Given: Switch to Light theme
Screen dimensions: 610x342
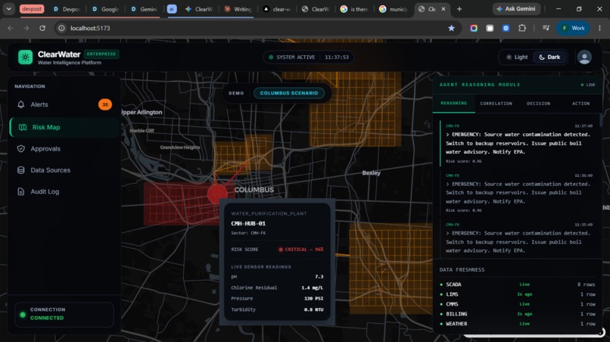Looking at the screenshot, I should point(517,58).
